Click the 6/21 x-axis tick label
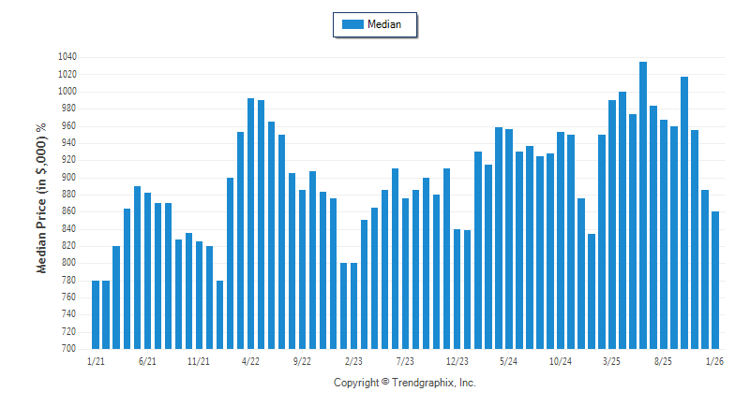The image size is (750, 406). tap(147, 360)
